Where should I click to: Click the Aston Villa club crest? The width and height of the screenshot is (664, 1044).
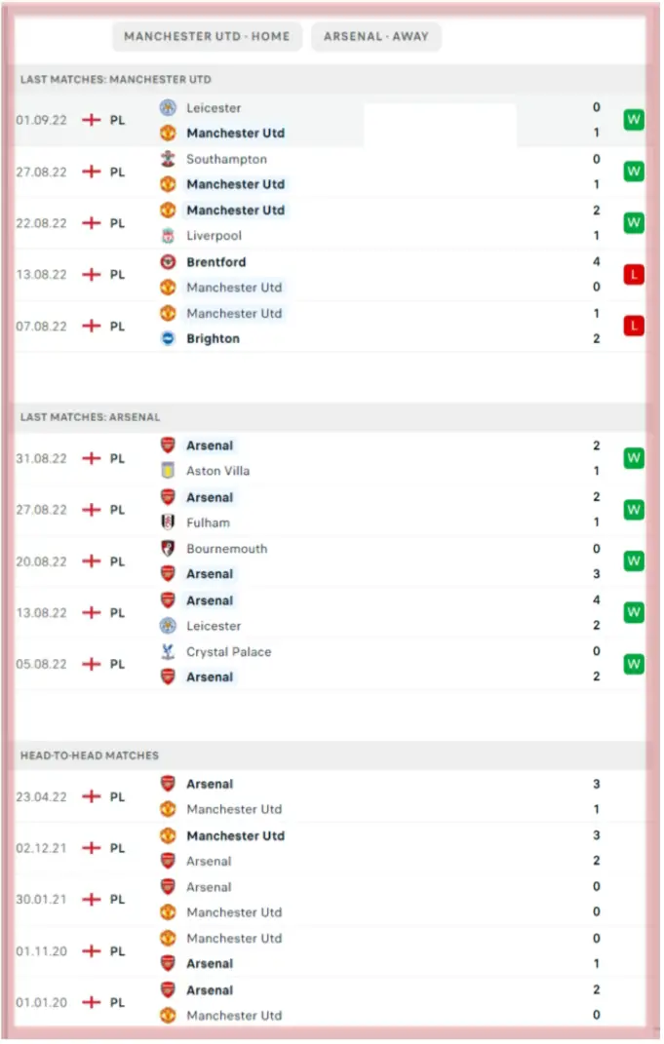point(168,471)
